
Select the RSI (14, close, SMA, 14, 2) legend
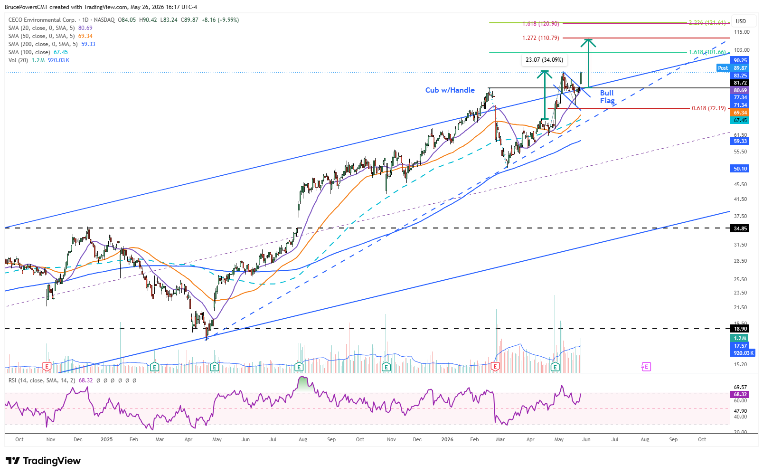click(x=72, y=380)
